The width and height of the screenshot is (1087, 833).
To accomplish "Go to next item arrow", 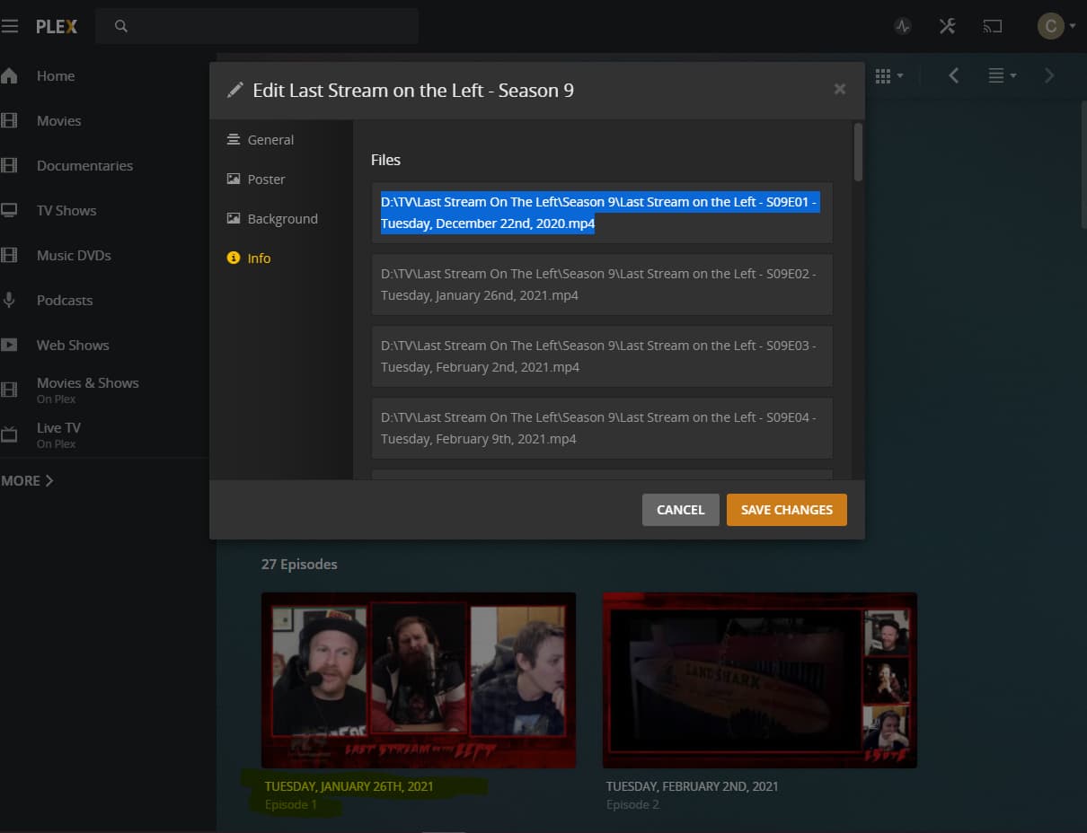I will 1048,75.
